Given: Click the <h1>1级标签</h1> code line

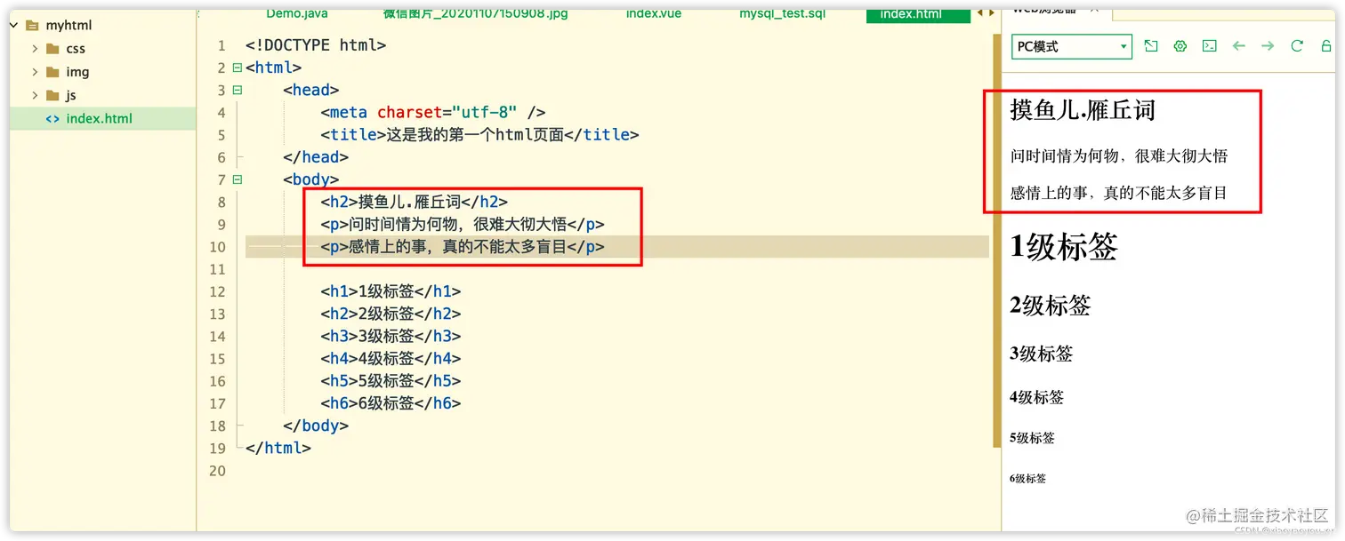Looking at the screenshot, I should [391, 291].
